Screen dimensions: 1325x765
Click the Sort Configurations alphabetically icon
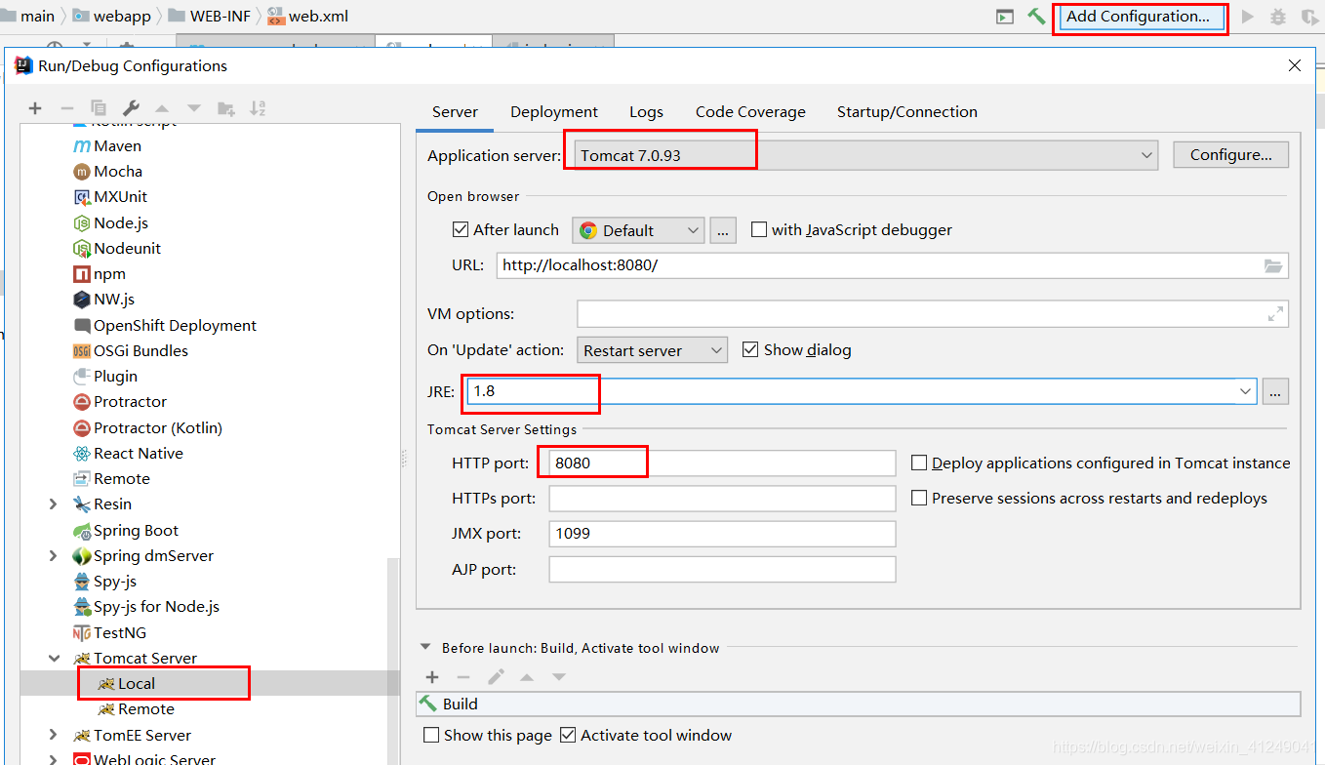point(258,108)
